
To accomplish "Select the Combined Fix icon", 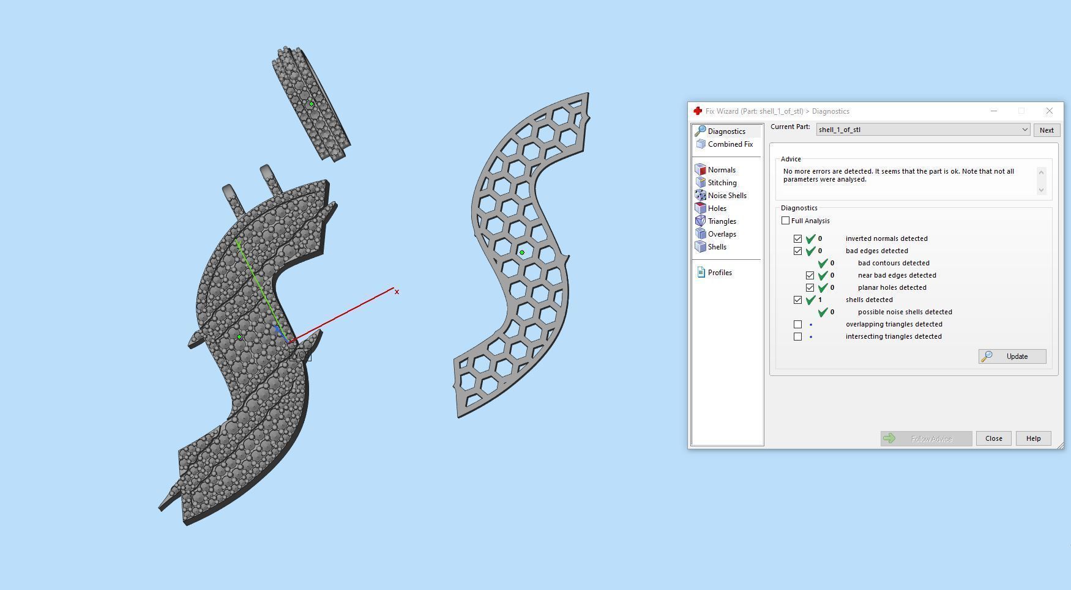I will point(701,144).
